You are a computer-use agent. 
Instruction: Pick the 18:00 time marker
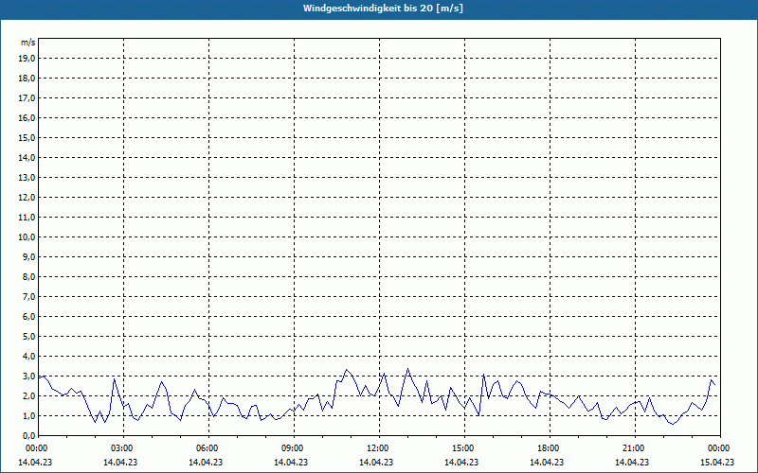click(x=549, y=447)
